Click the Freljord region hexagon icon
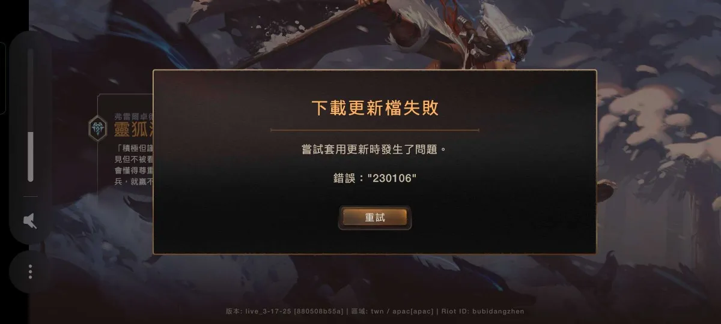The image size is (721, 324). pos(97,127)
